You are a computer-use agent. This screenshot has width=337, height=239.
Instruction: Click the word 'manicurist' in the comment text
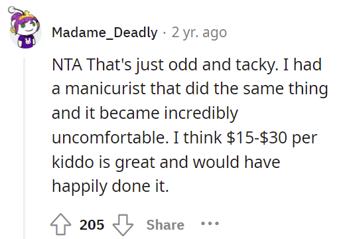[x=106, y=88]
